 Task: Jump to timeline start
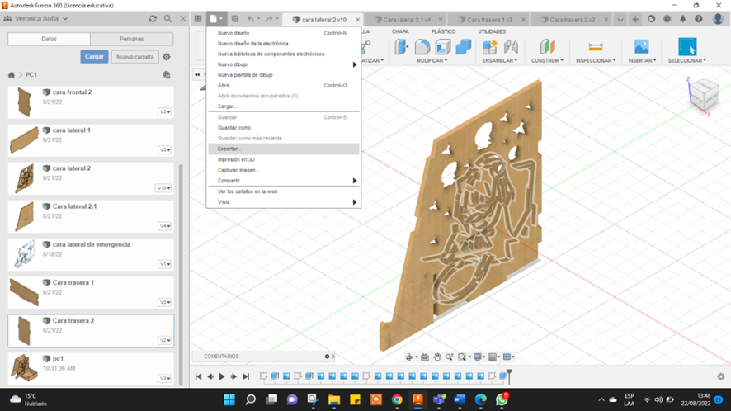coord(198,376)
